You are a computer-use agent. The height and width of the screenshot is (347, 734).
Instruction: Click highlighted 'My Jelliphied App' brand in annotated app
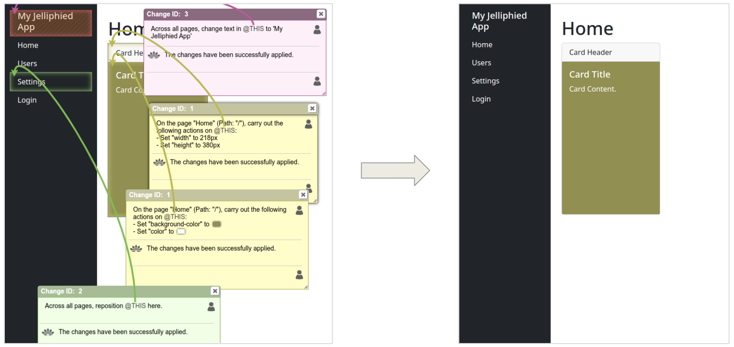[x=51, y=22]
